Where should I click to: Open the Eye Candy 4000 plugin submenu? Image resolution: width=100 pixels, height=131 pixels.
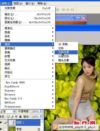[x=28, y=82]
